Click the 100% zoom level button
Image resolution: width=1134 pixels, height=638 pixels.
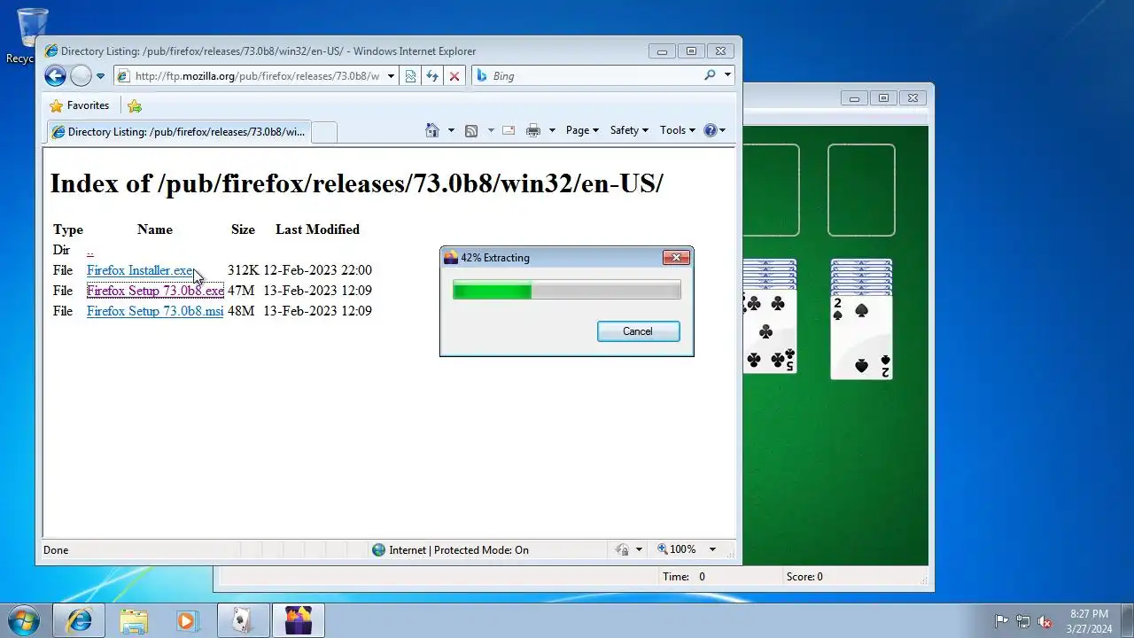point(677,550)
